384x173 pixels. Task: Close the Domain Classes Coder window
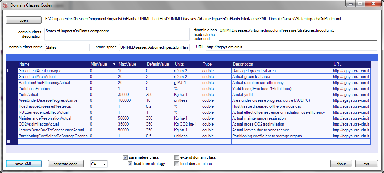[x=373, y=3]
